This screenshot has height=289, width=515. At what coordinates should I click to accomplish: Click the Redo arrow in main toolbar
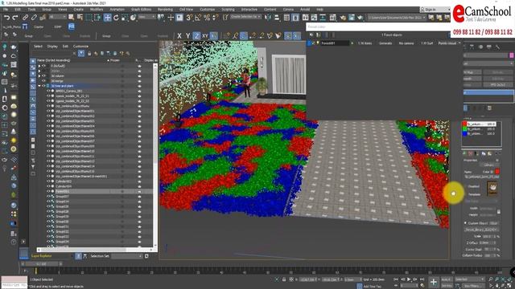pyautogui.click(x=14, y=18)
